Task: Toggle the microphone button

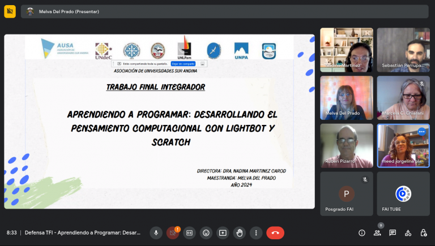Action: coord(156,233)
